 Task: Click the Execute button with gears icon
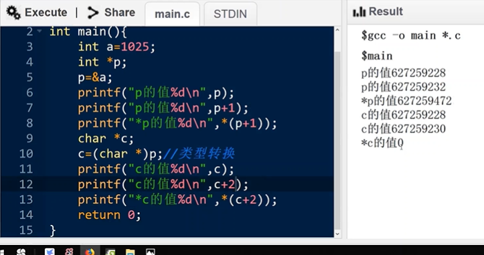coord(37,13)
